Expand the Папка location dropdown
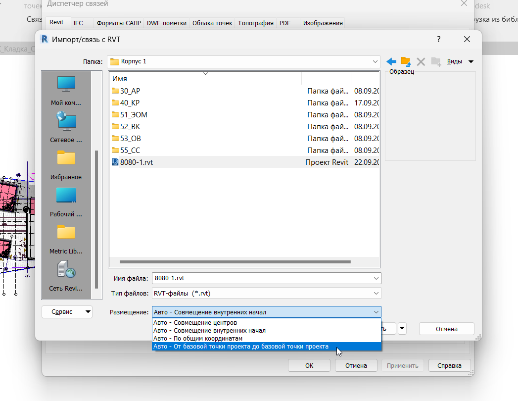The width and height of the screenshot is (518, 401). click(x=375, y=61)
